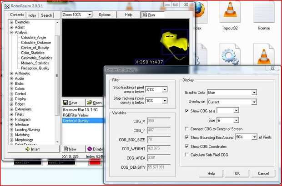282x186 pixels.
Task: Click Help in Center of Gravity dialog
Action: point(211,173)
